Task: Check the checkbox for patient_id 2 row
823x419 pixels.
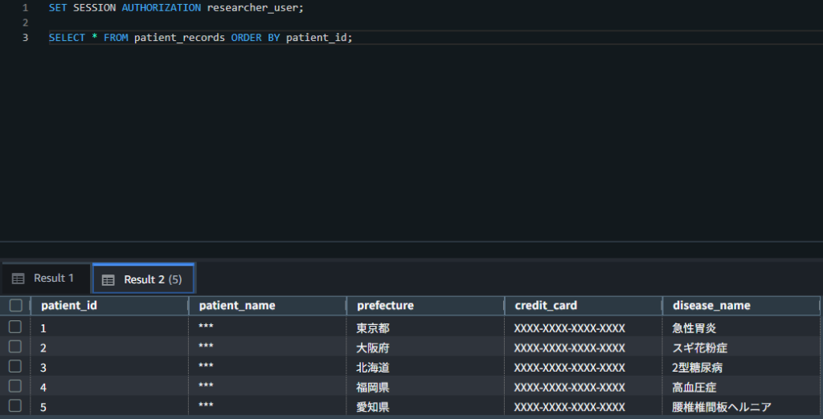Action: click(x=15, y=347)
